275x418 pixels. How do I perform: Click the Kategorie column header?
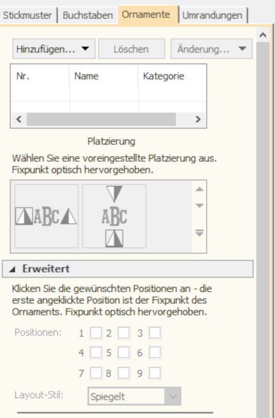click(172, 76)
